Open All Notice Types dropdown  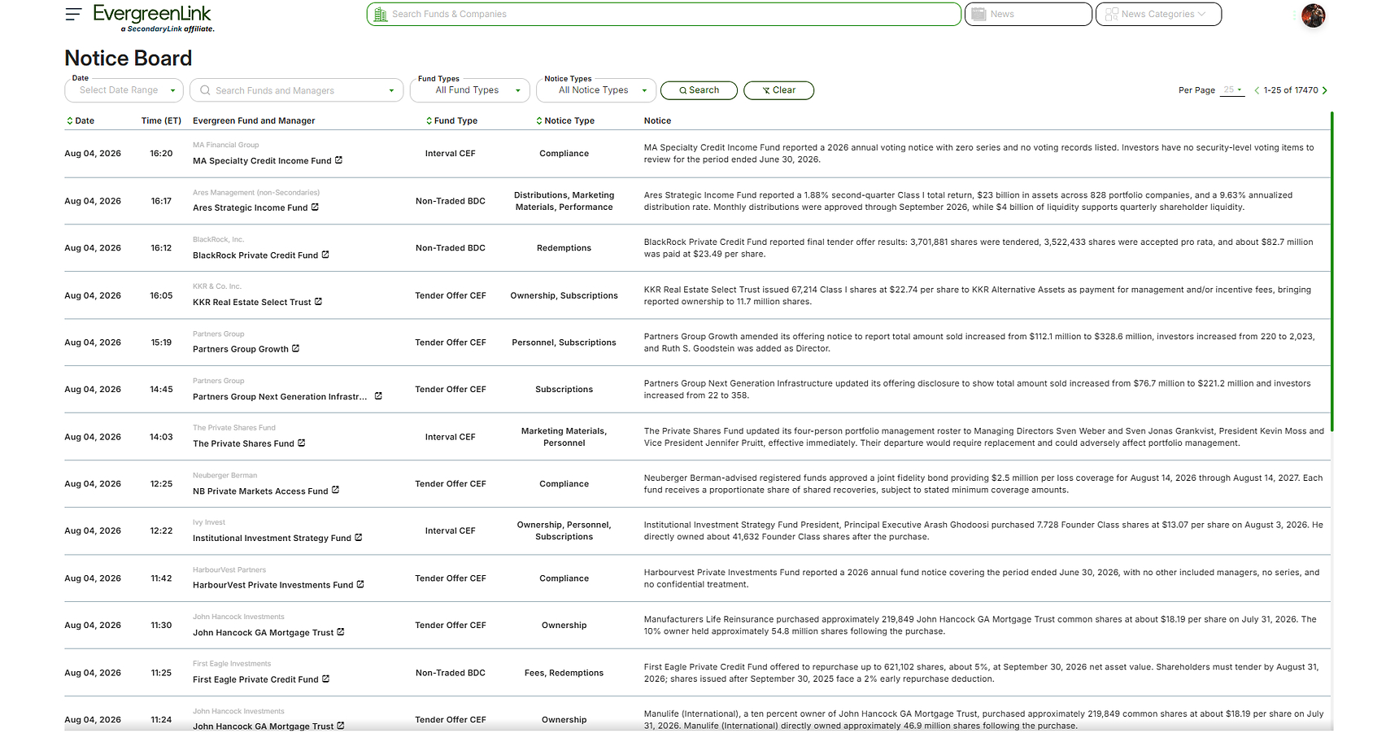pos(596,90)
